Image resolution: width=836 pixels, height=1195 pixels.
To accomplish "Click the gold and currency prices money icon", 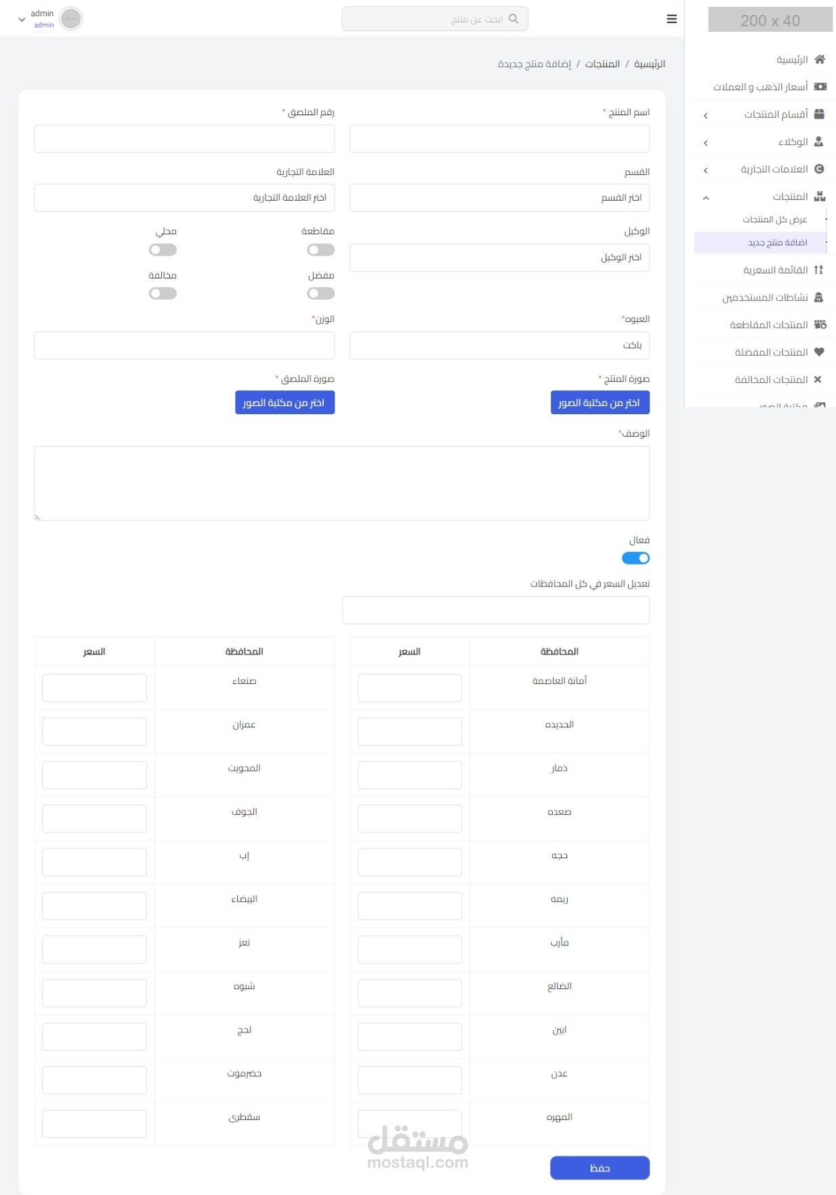I will click(x=820, y=87).
